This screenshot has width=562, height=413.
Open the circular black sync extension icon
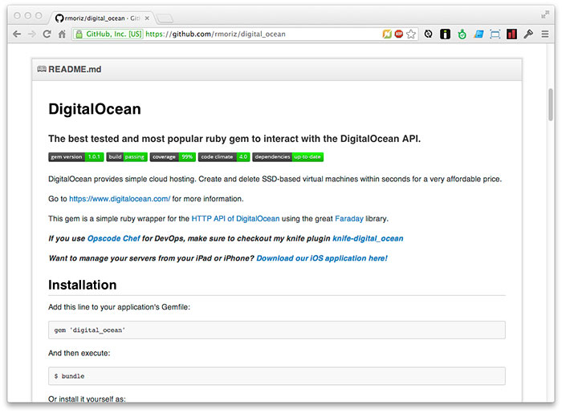point(428,34)
